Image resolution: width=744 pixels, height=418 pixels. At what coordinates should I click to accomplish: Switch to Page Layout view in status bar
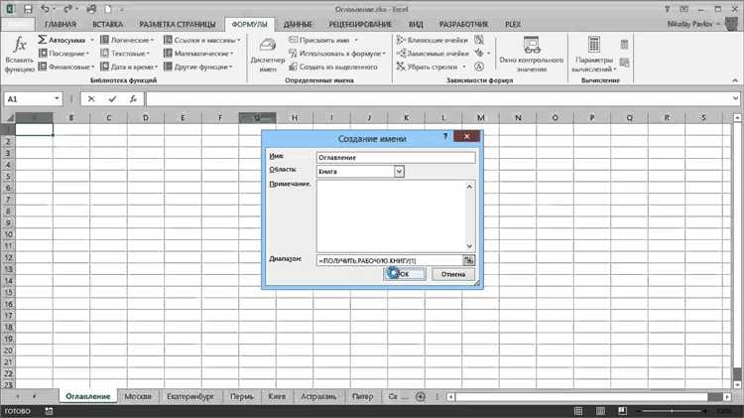click(600, 411)
